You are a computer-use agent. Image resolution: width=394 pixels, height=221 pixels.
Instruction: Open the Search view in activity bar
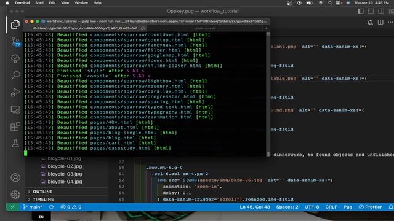pos(15,75)
